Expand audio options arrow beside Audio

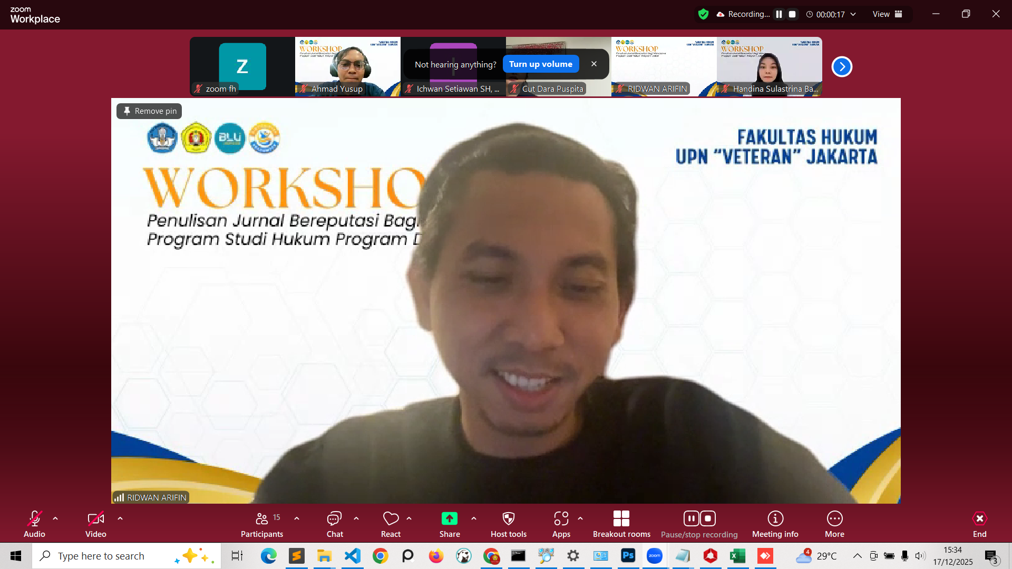[x=55, y=518]
